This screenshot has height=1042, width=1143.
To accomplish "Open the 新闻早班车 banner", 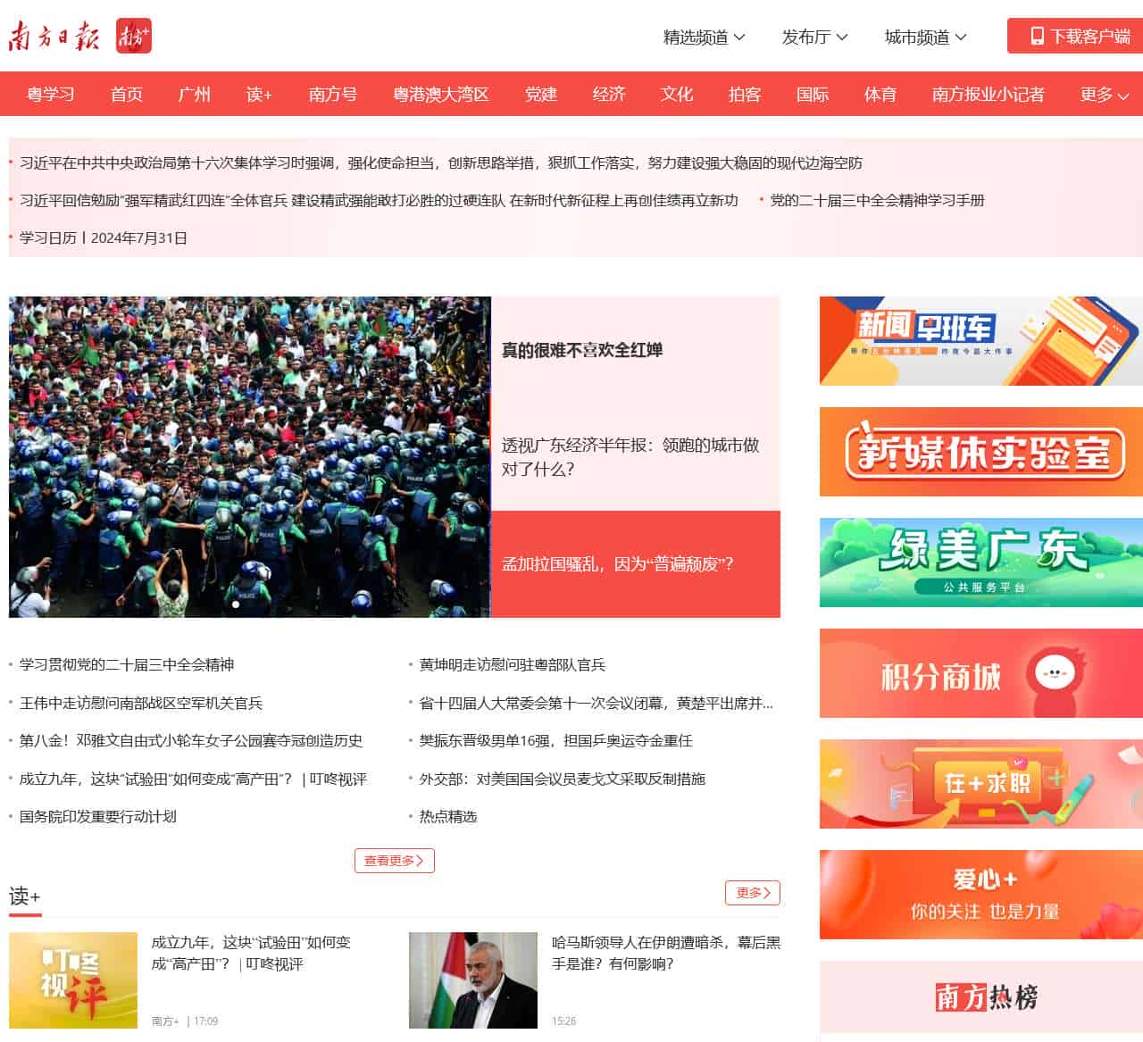I will [980, 340].
